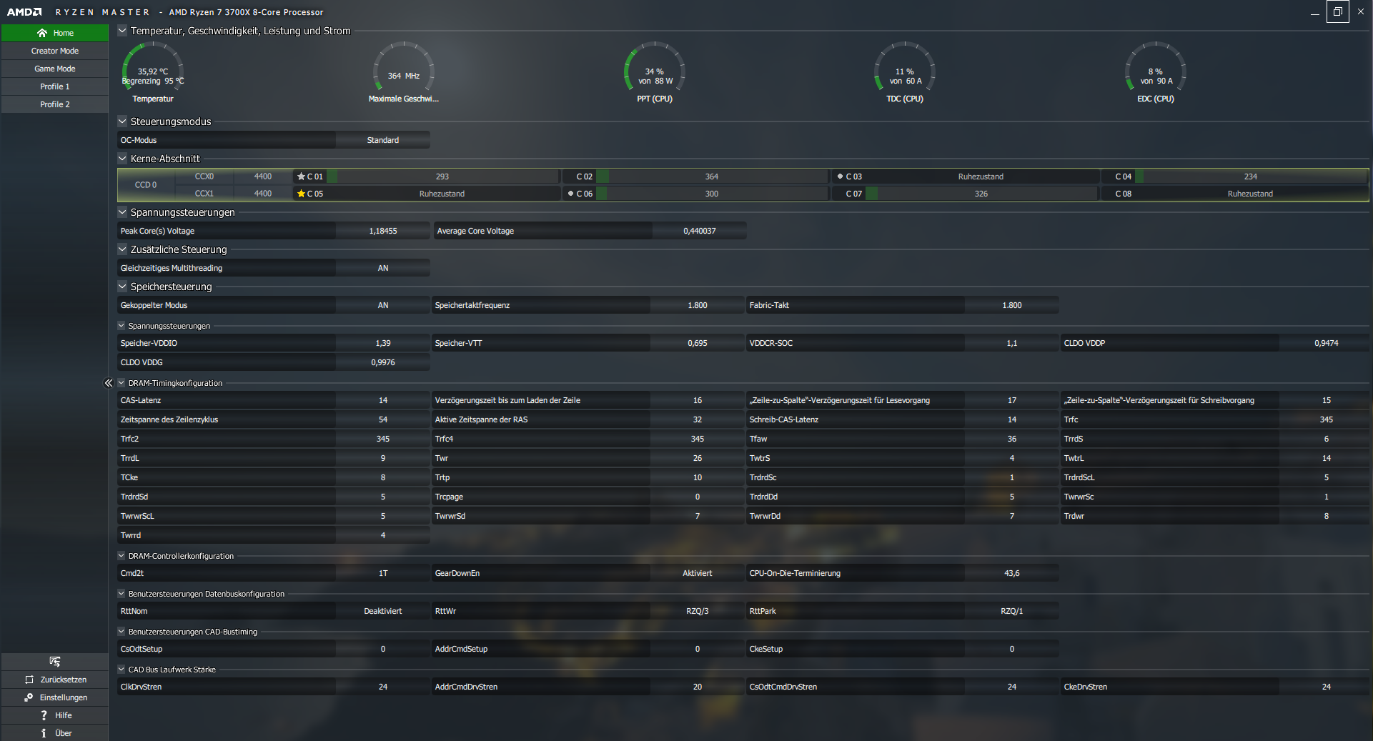The image size is (1373, 741).
Task: Click the dot marker on core C 06
Action: click(570, 194)
